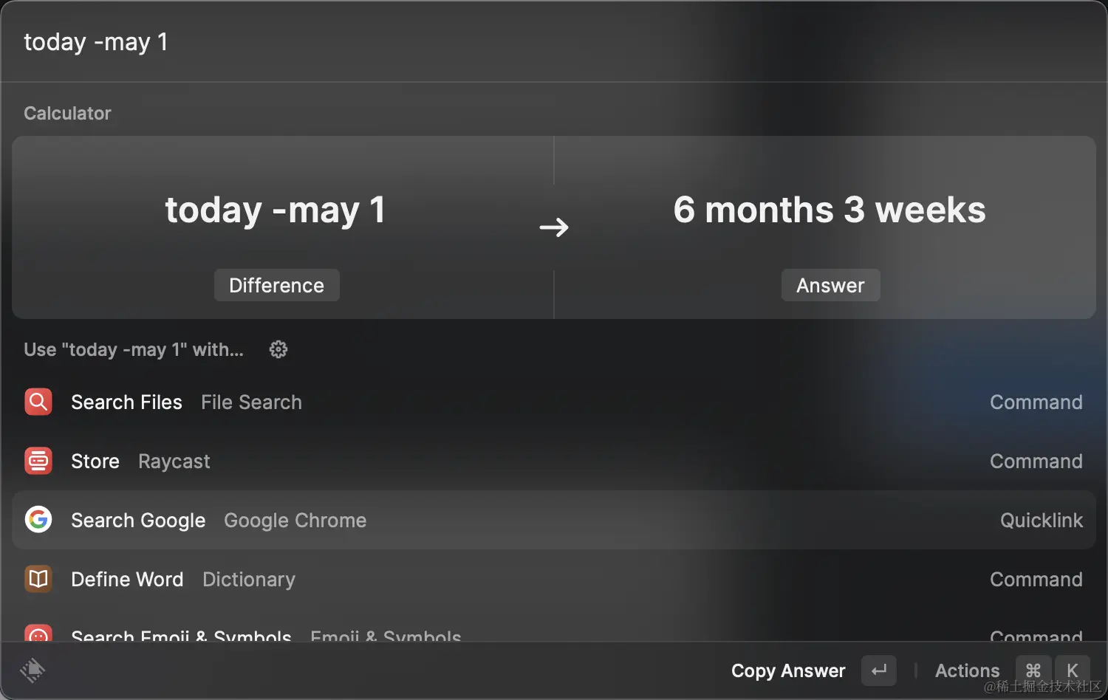Choose Search Google quicklink row

554,520
